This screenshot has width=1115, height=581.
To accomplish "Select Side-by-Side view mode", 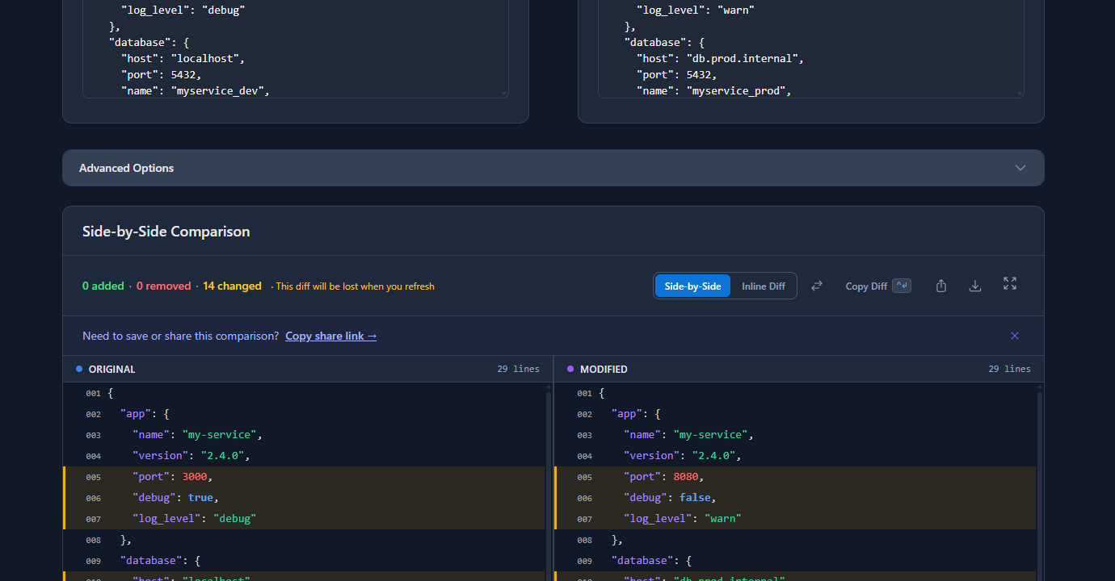I will point(692,285).
